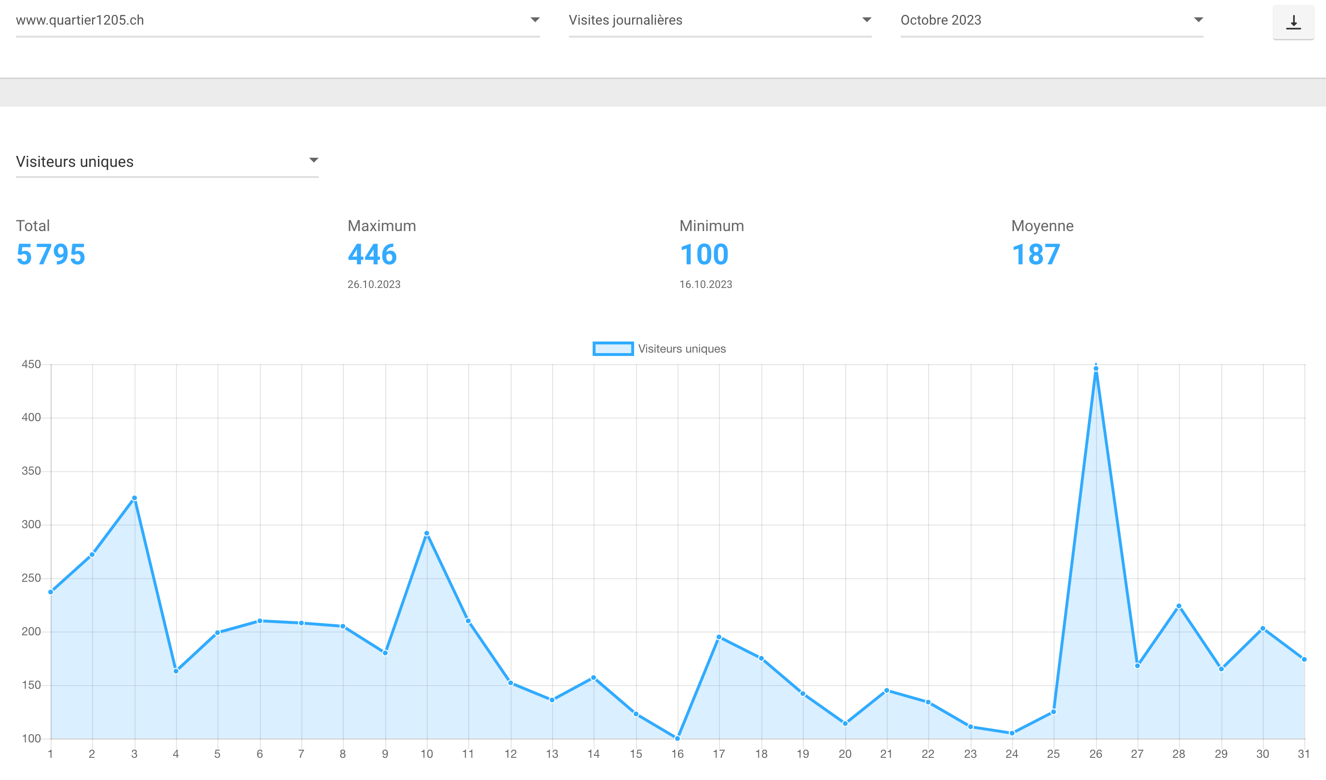Click the data point for day 1
This screenshot has width=1326, height=780.
[x=51, y=592]
